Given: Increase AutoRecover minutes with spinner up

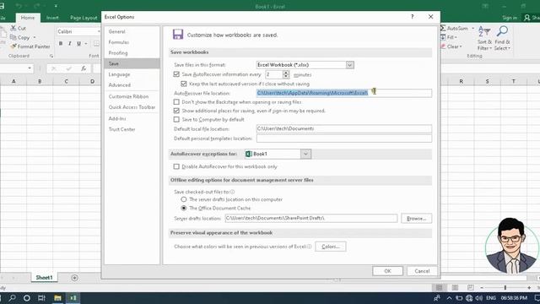Looking at the screenshot, I should click(286, 73).
